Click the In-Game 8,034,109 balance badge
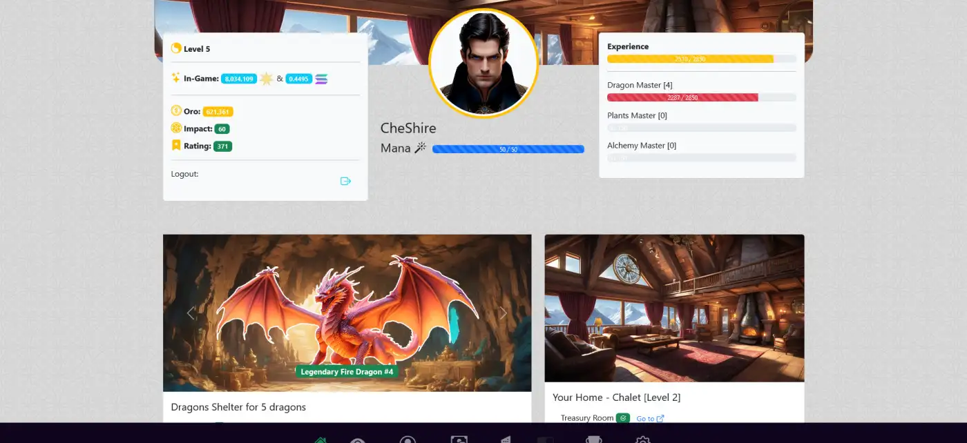This screenshot has height=443, width=967. coord(239,79)
